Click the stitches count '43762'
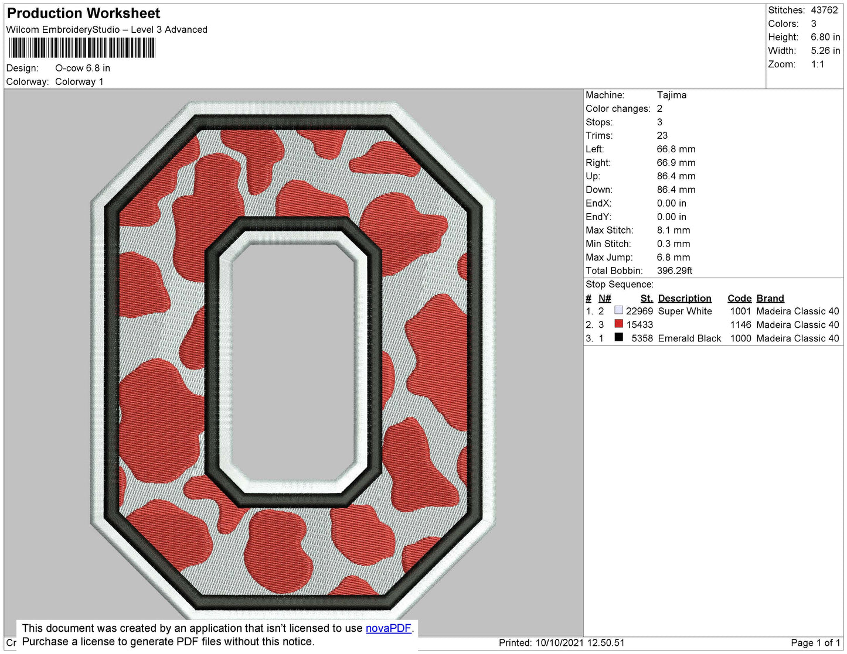Viewport: 847px width, 654px height. coord(824,10)
